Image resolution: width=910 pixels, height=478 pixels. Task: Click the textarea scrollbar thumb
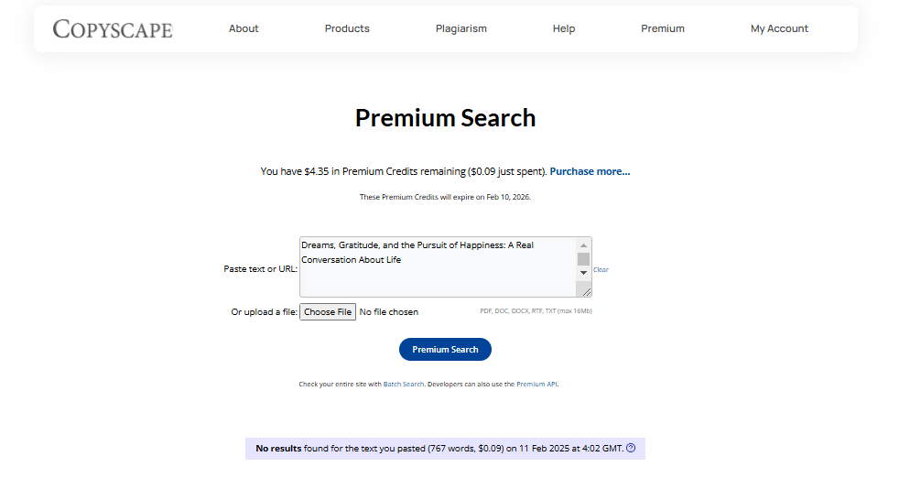583,259
